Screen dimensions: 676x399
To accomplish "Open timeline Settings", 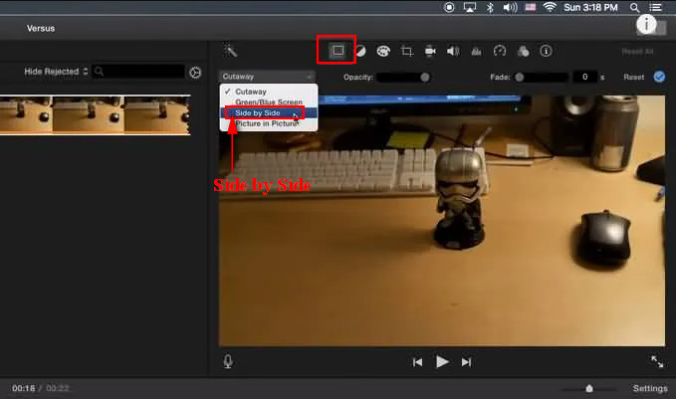I will (650, 388).
